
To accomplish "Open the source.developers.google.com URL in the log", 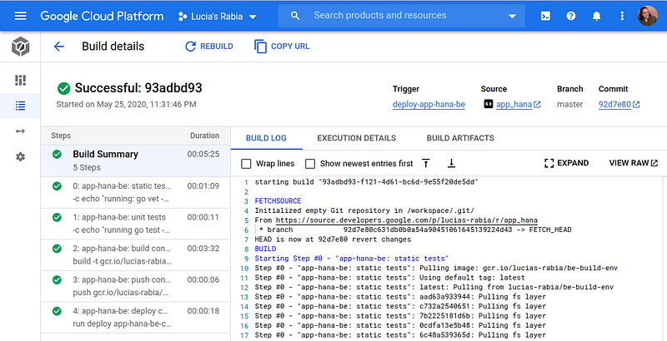I will 407,220.
